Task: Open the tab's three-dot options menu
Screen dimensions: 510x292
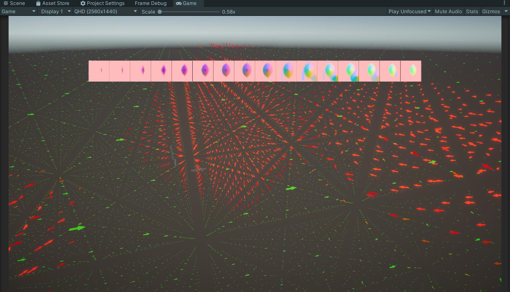Action: pyautogui.click(x=504, y=3)
